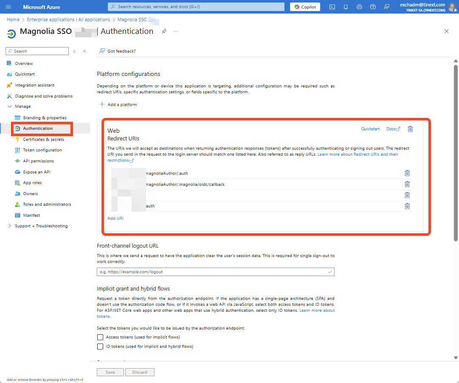Go to Enterprise applications breadcrumb
The height and width of the screenshot is (383, 459).
click(x=68, y=20)
